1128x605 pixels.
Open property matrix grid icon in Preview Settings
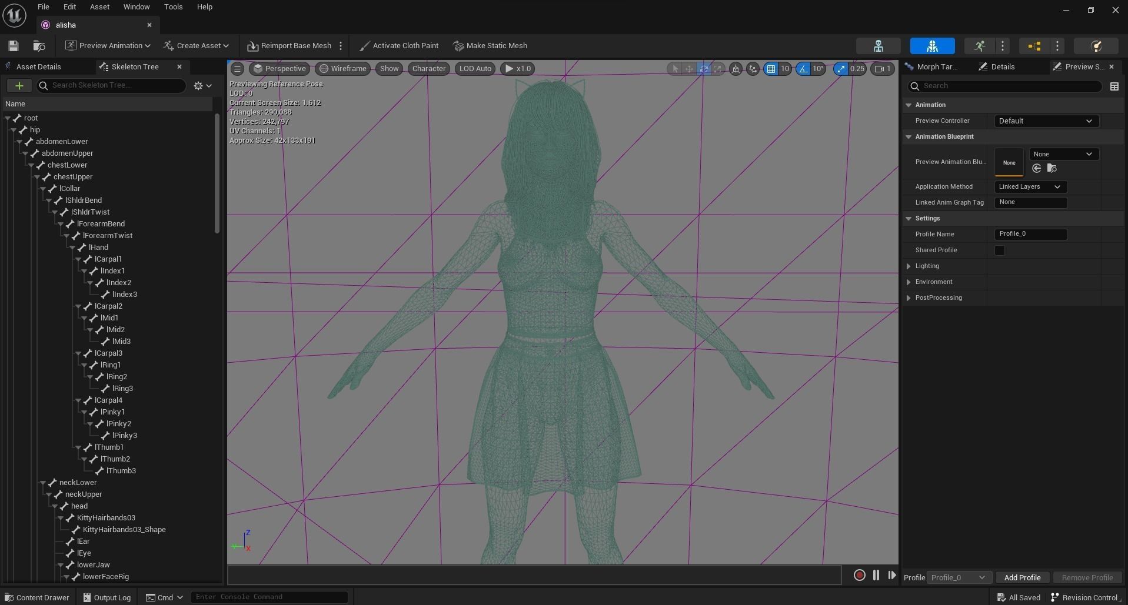coord(1114,86)
